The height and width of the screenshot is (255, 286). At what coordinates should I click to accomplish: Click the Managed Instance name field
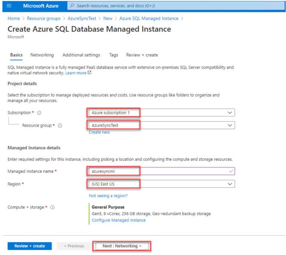pyautogui.click(x=161, y=171)
